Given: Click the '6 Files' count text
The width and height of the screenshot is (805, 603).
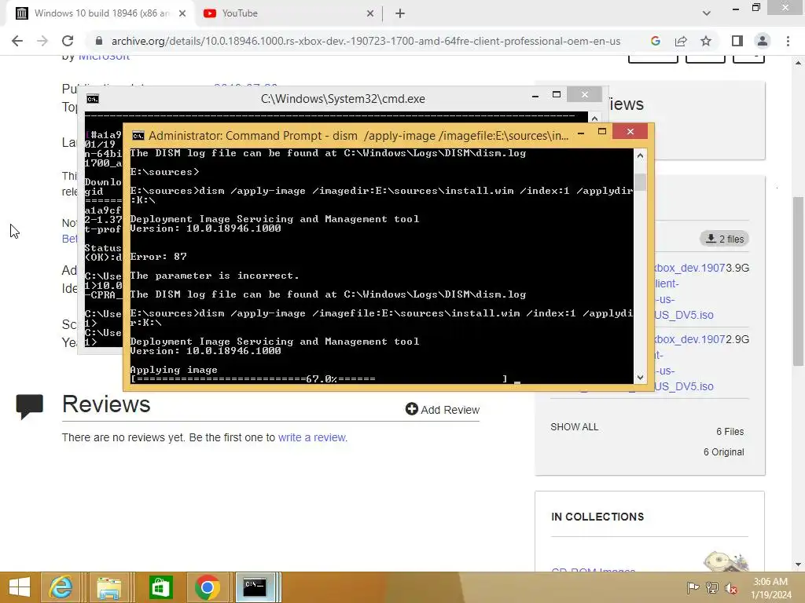Looking at the screenshot, I should pyautogui.click(x=730, y=432).
